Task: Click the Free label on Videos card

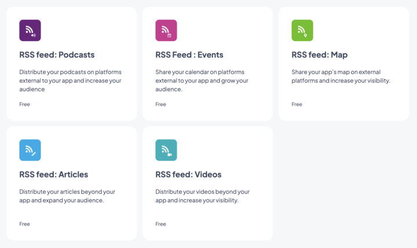Action: [x=161, y=224]
